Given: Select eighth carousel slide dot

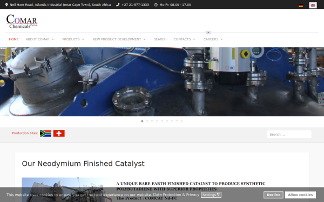Looking at the screenshot, I should pos(177,121).
